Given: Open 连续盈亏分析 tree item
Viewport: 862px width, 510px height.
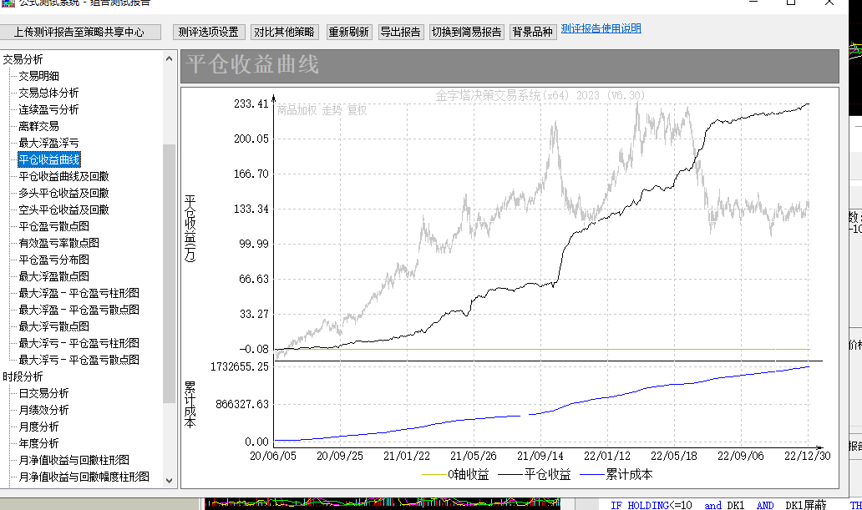Looking at the screenshot, I should coord(49,109).
